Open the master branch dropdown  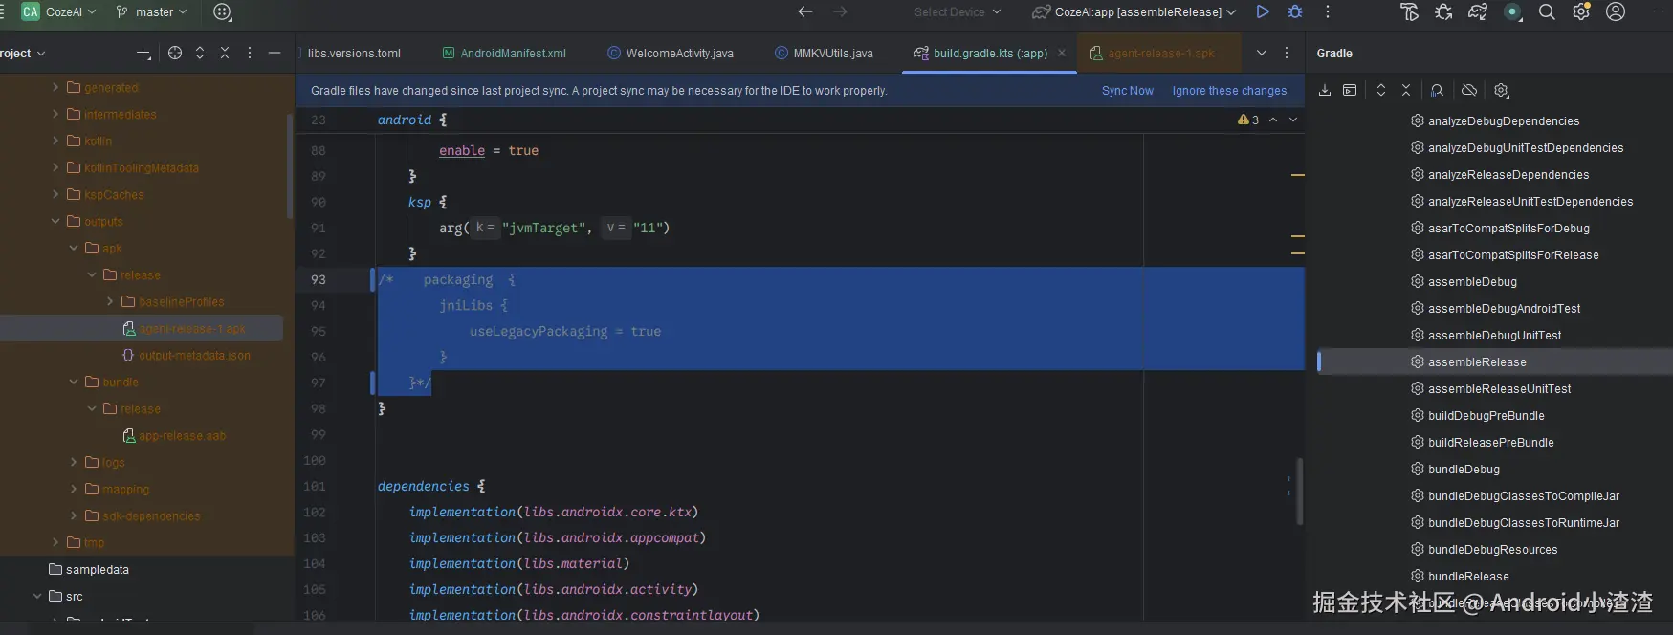(151, 11)
